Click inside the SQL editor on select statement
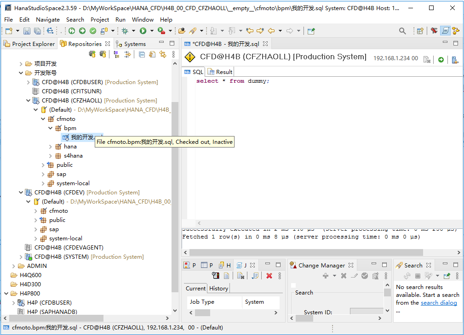464x335 pixels. [233, 81]
